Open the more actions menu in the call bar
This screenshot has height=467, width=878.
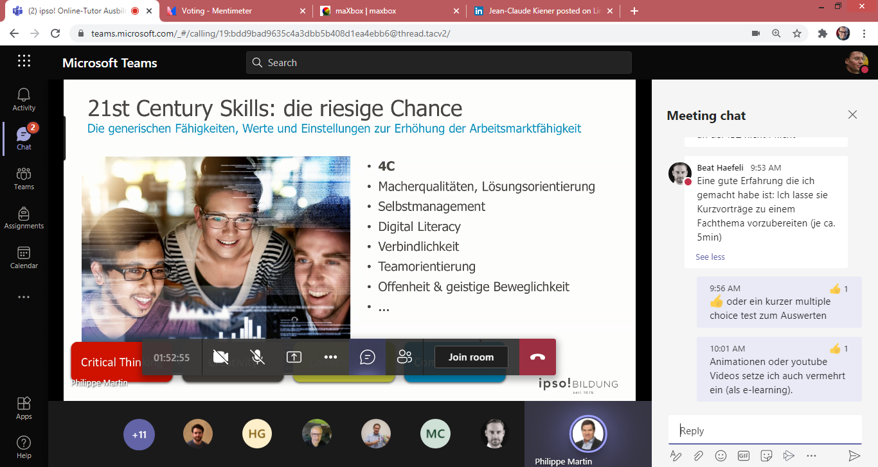click(x=330, y=357)
